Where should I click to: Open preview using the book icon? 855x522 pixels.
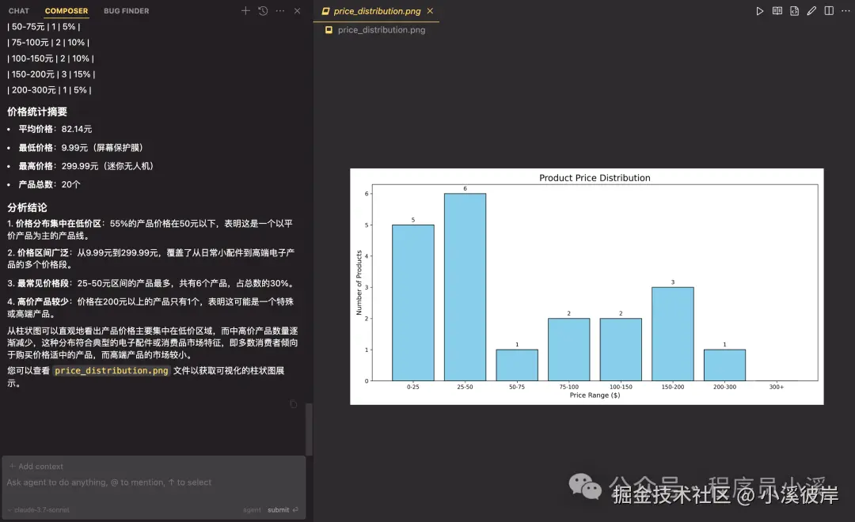coord(777,10)
